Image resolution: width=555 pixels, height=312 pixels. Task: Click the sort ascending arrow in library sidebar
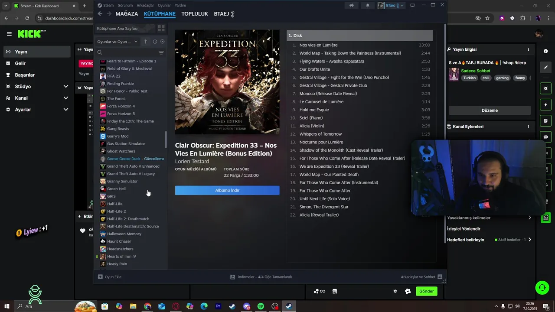click(146, 42)
